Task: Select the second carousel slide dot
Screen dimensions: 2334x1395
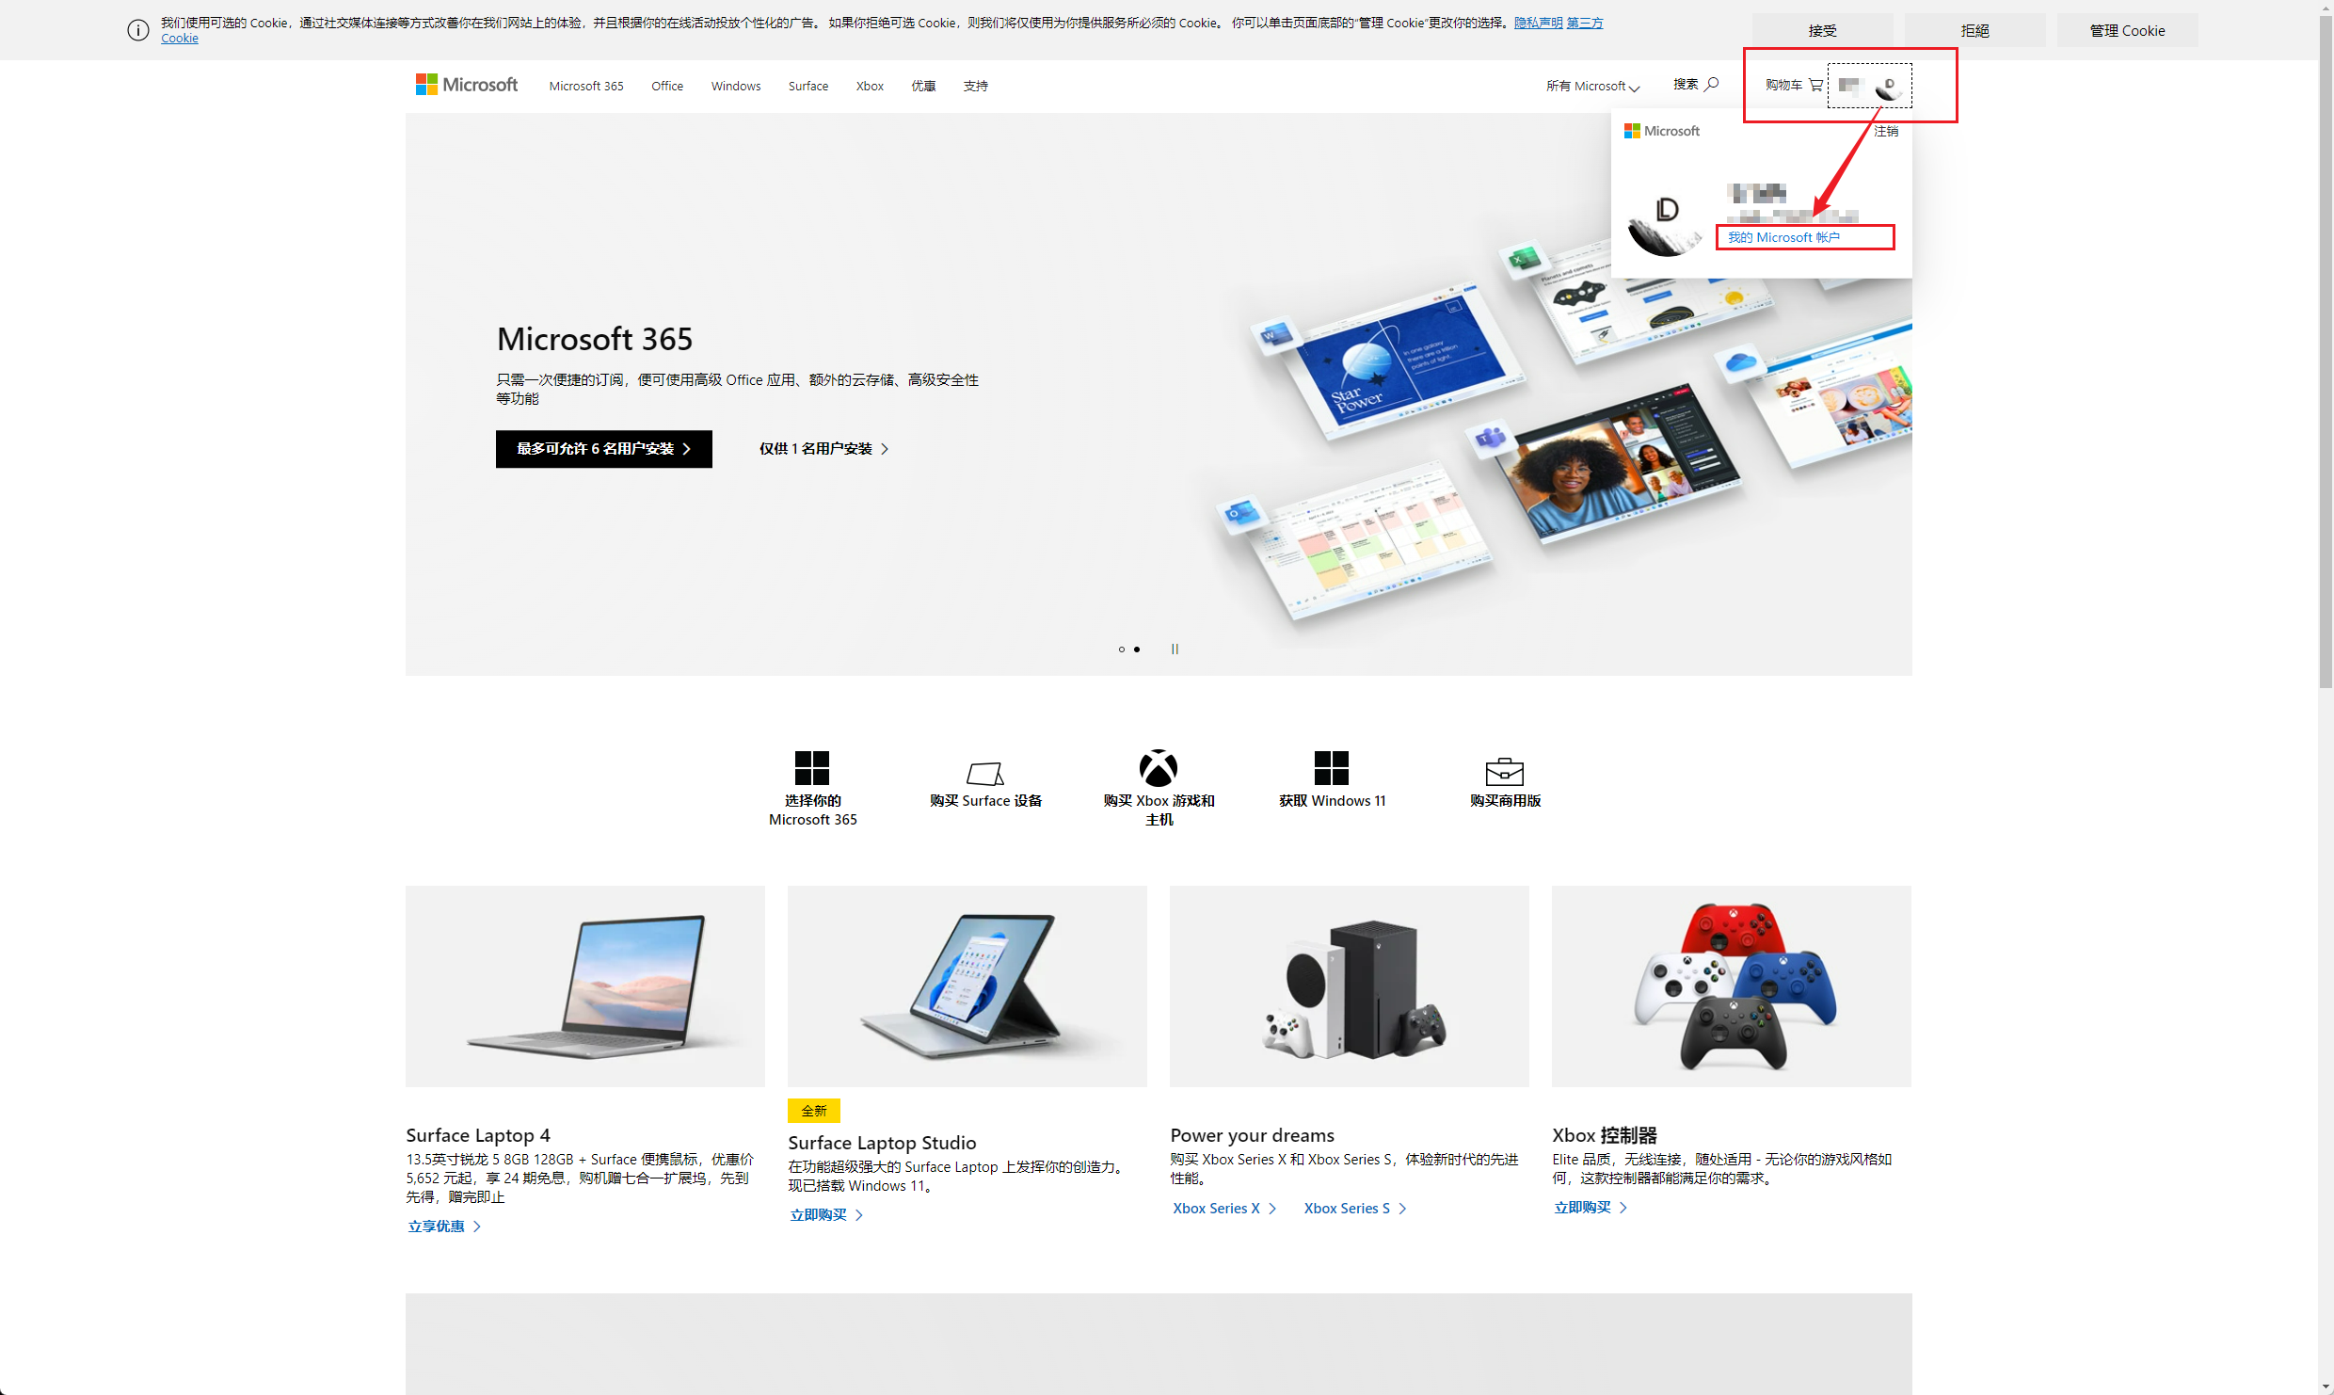Action: [x=1137, y=649]
